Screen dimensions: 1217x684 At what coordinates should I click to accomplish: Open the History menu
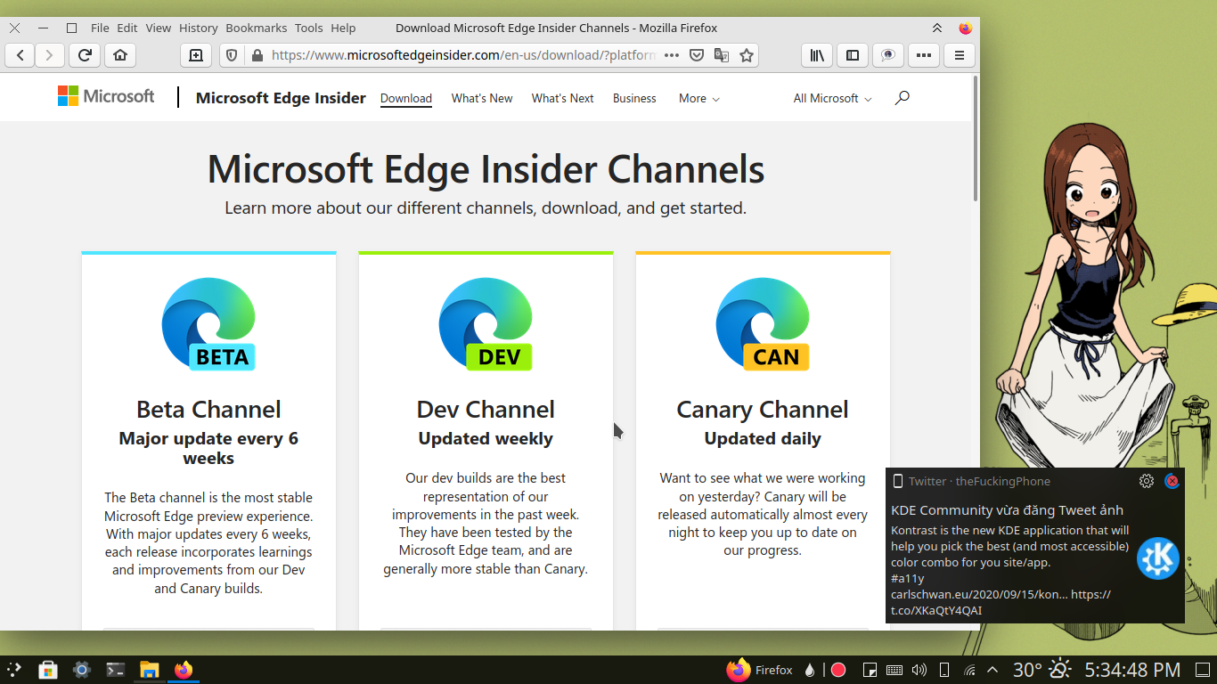199,28
